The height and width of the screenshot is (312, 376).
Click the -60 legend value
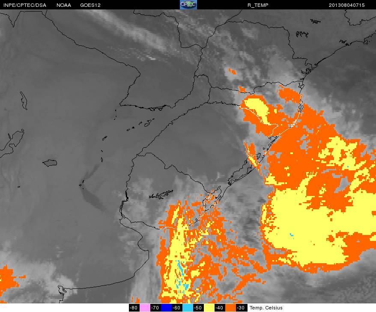coord(177,308)
